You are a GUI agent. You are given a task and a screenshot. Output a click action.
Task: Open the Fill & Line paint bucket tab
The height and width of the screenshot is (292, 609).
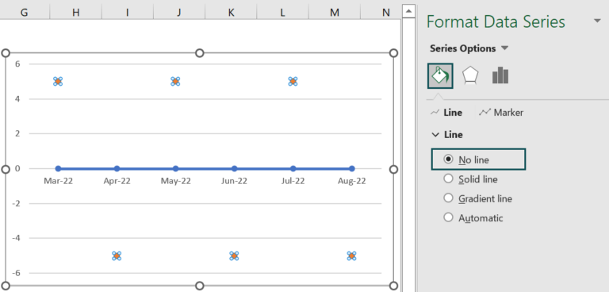(440, 76)
